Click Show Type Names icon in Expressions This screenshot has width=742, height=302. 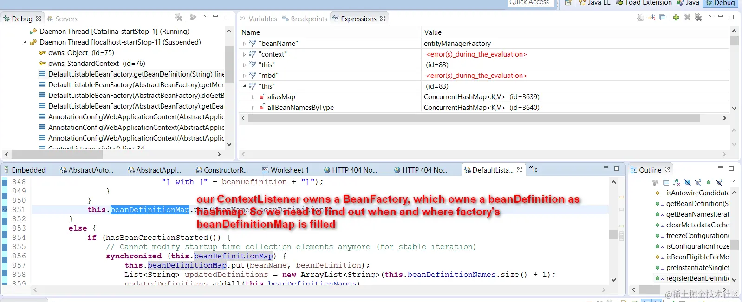pos(641,18)
